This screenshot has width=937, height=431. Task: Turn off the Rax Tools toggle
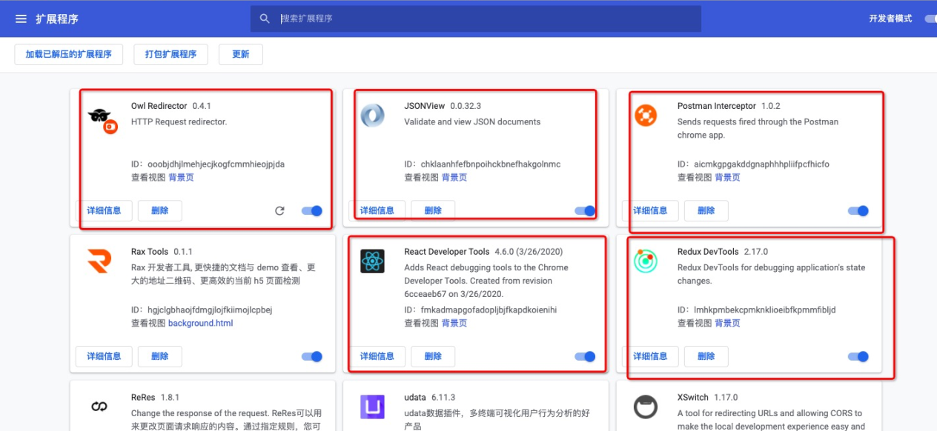(312, 356)
